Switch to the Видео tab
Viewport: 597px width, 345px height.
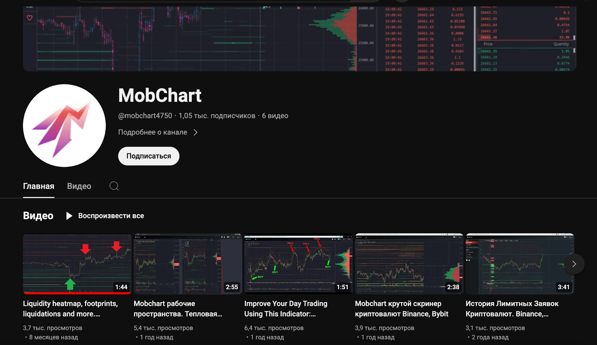pyautogui.click(x=79, y=186)
